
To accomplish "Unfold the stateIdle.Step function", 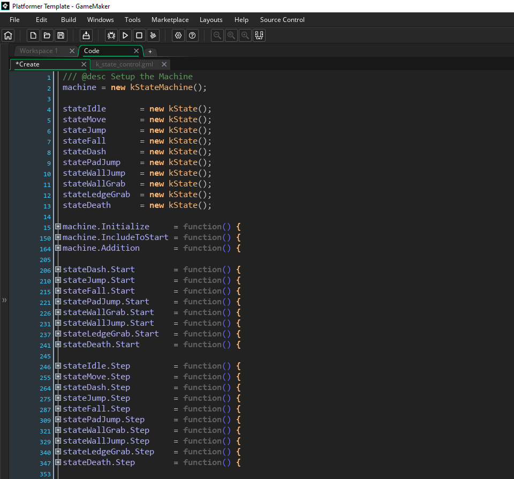I will coord(58,366).
